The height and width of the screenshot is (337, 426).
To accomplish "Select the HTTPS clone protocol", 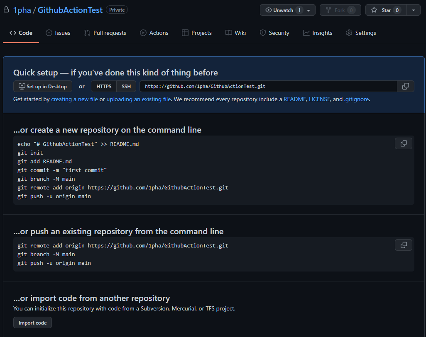I will coord(104,86).
